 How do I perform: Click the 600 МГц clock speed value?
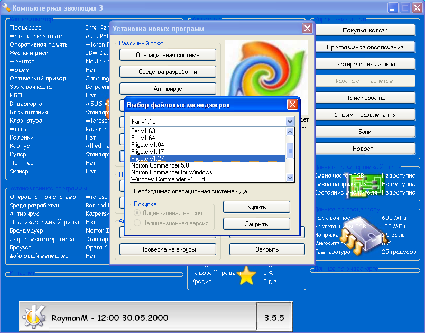(394, 218)
